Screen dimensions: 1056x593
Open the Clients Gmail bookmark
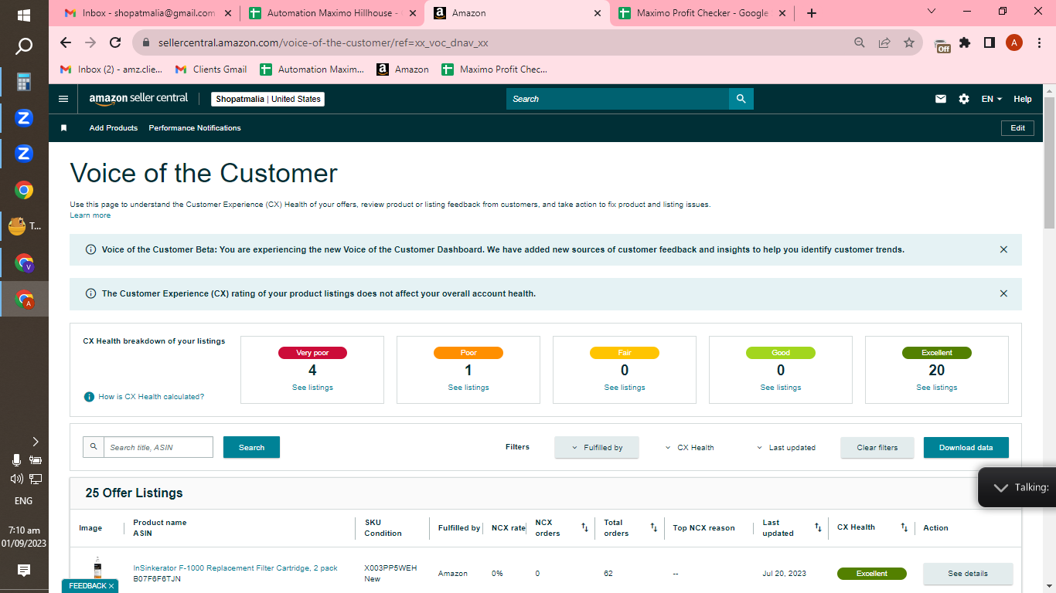pos(211,69)
